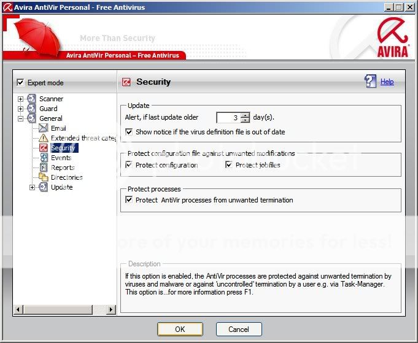Click the Guard gear icon in tree
The height and width of the screenshot is (343, 418).
pos(31,109)
